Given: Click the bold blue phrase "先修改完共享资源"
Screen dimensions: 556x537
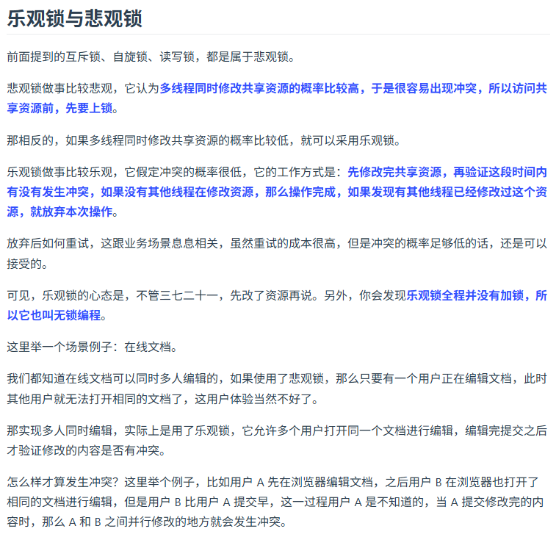Looking at the screenshot, I should [394, 172].
